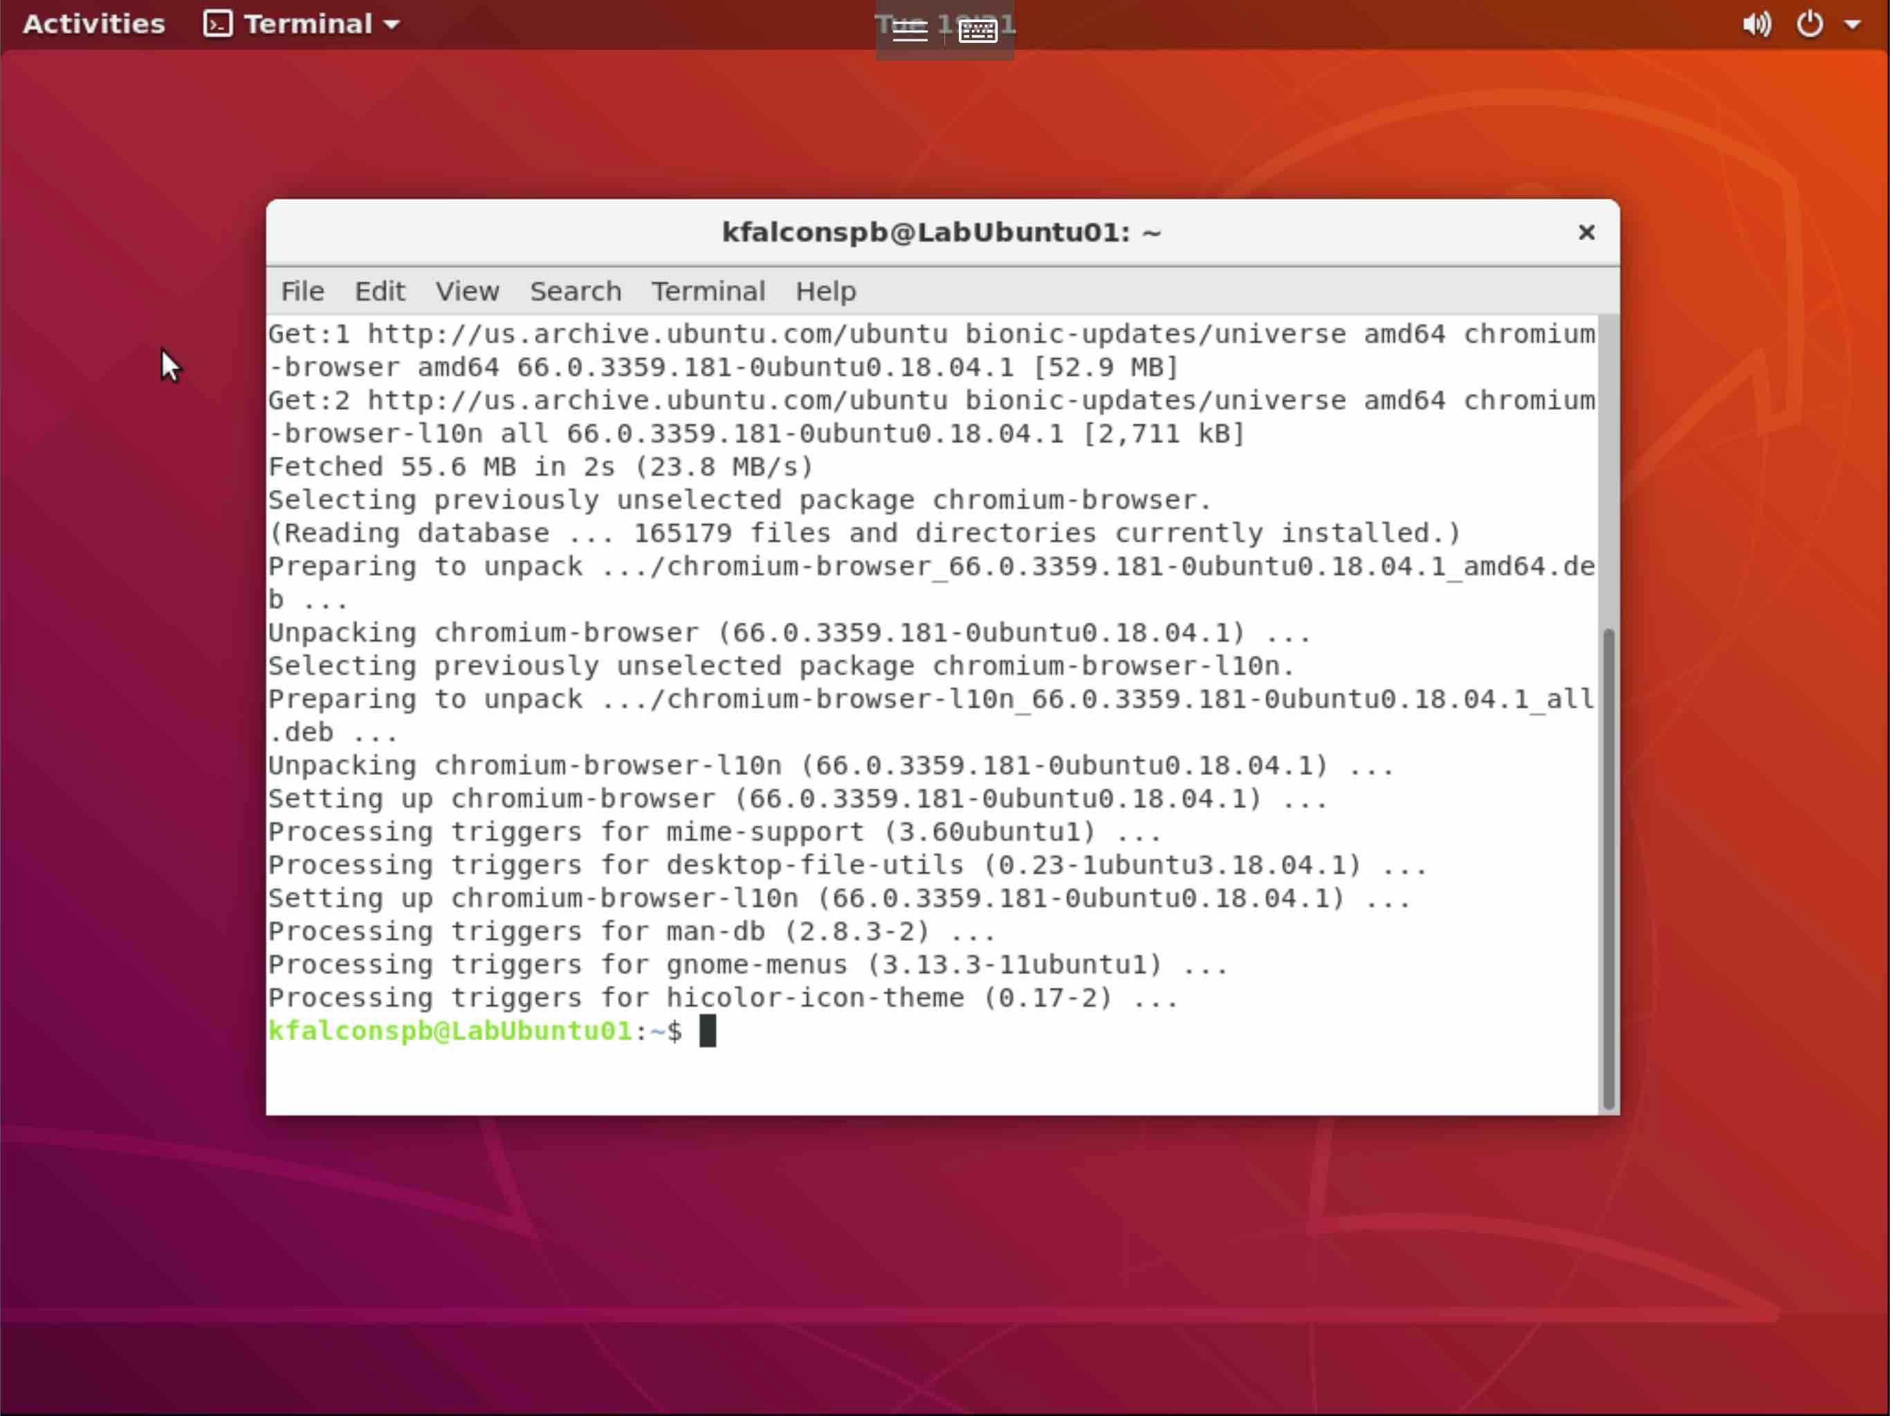Close the terminal window
The width and height of the screenshot is (1890, 1416).
1587,232
